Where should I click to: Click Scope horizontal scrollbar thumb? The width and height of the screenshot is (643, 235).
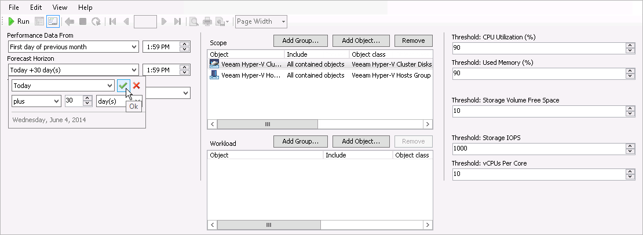[x=268, y=124]
